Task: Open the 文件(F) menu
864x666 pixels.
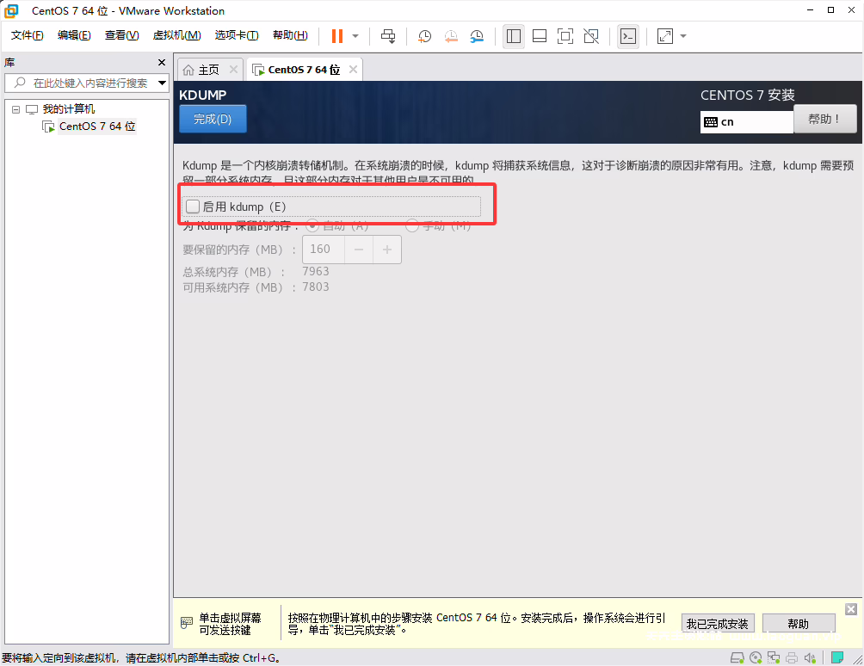Action: pos(27,35)
